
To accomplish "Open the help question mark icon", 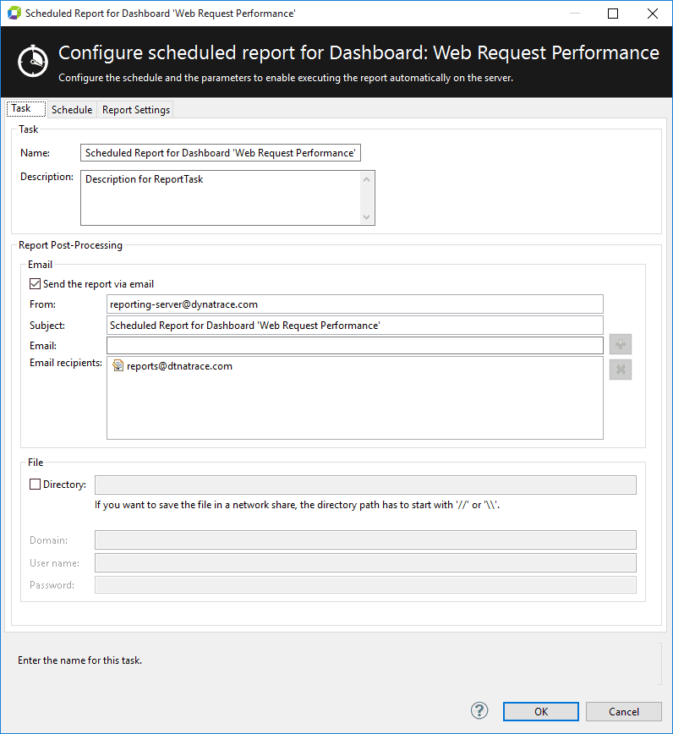I will (x=479, y=710).
